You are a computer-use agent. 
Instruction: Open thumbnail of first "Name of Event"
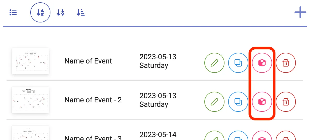coord(30,61)
